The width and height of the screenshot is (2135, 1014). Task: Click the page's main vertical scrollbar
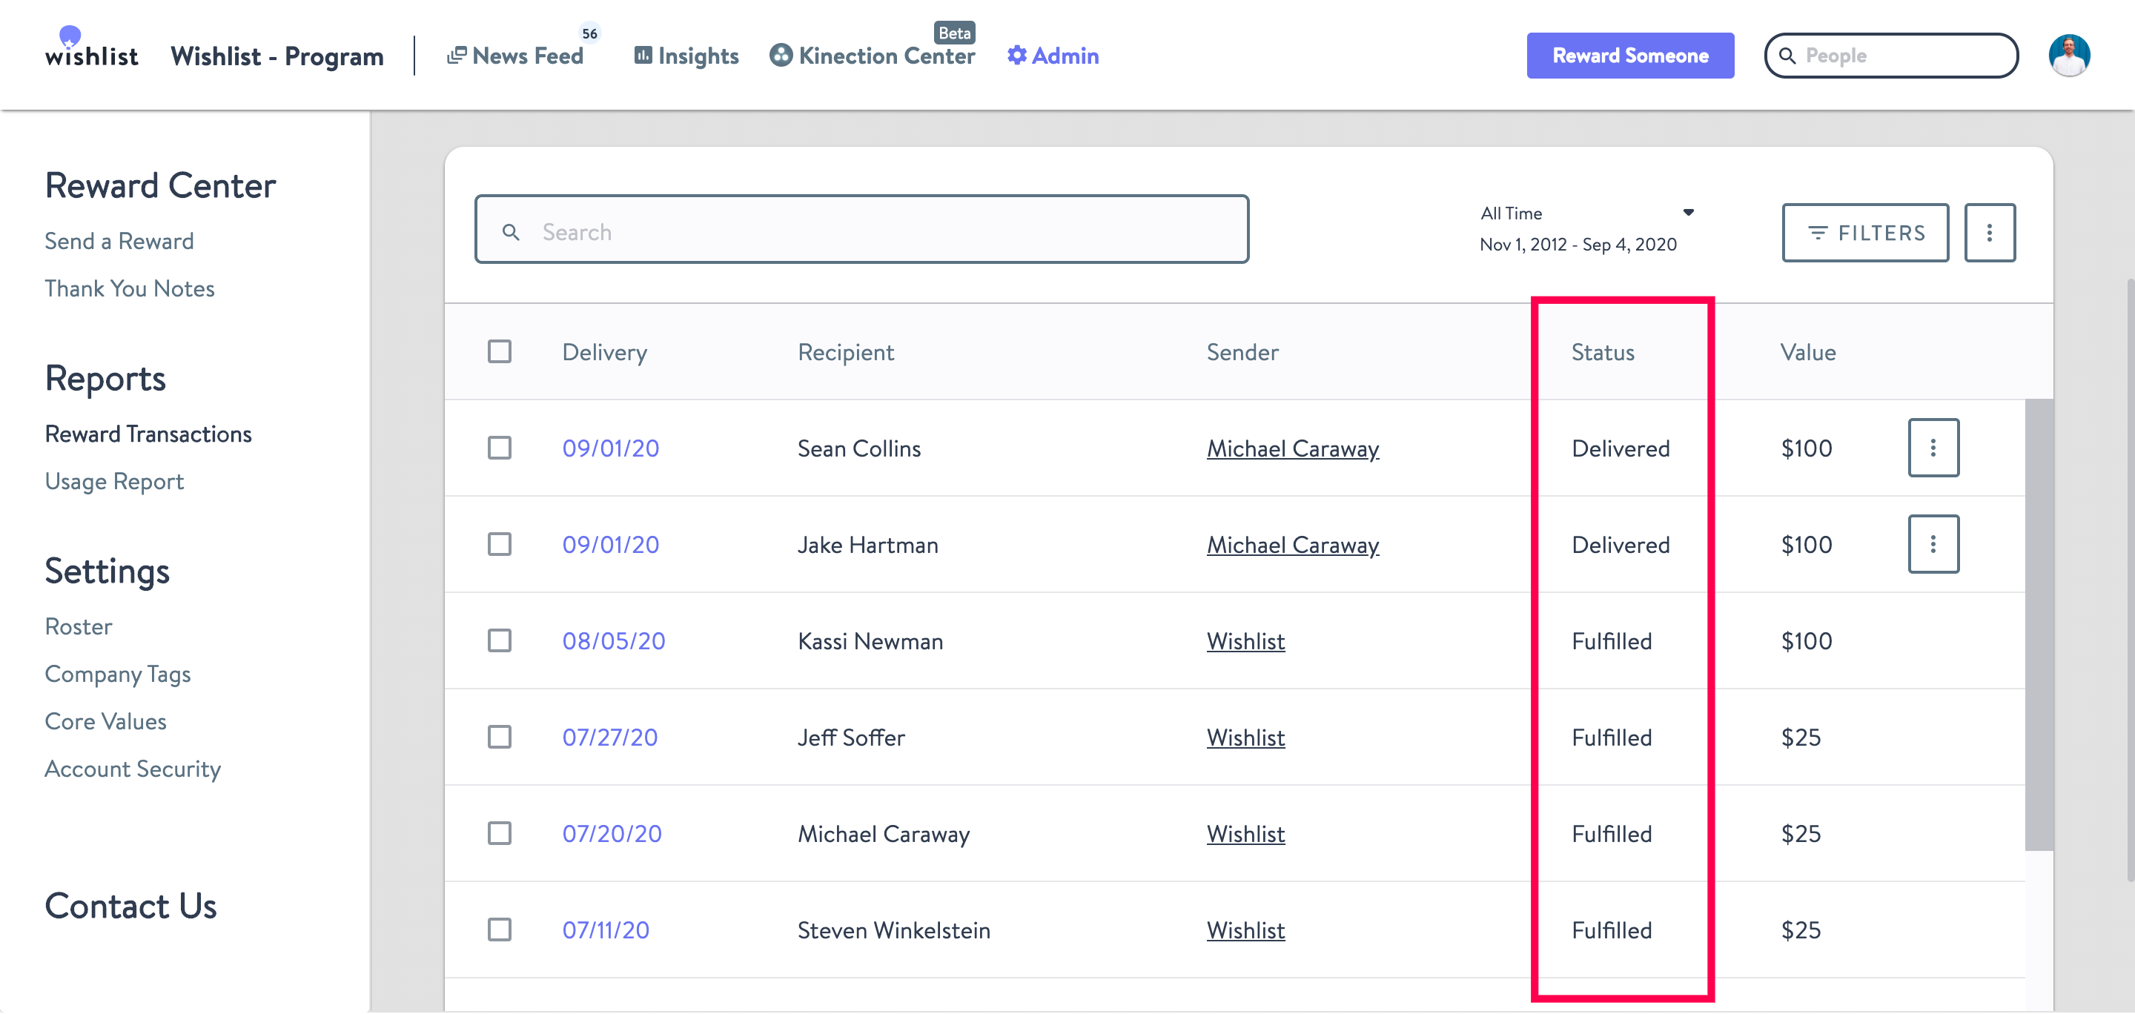coord(2129,580)
